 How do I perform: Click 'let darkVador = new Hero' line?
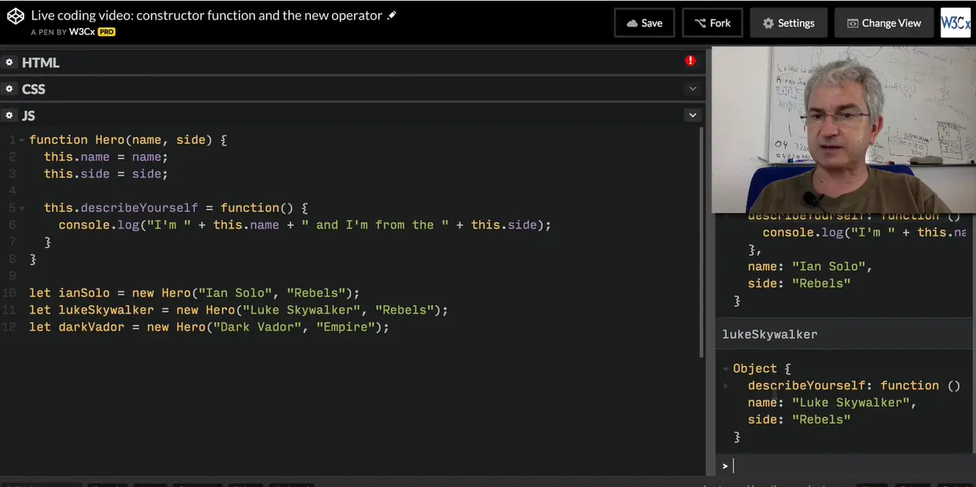[209, 327]
